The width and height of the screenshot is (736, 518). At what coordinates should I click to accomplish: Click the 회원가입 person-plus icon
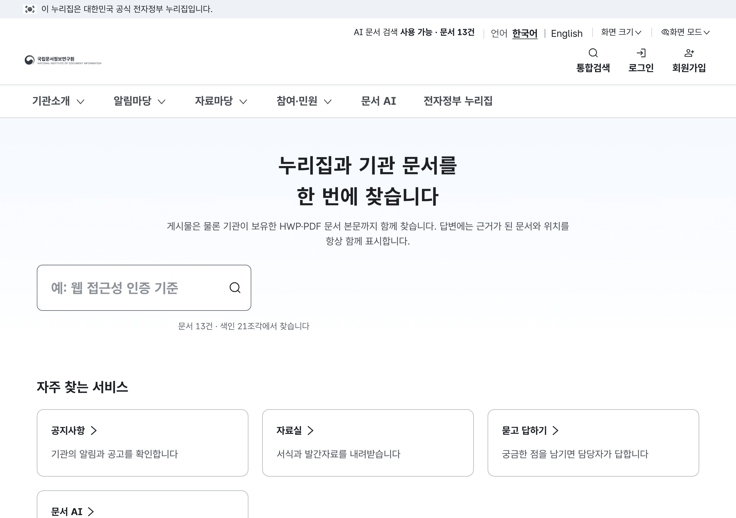point(689,53)
